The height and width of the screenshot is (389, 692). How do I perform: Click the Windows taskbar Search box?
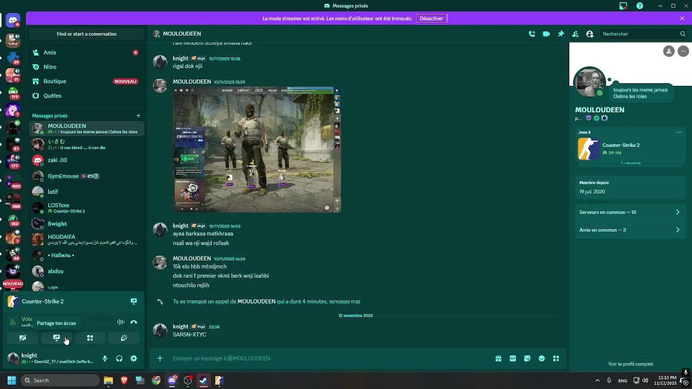point(60,380)
